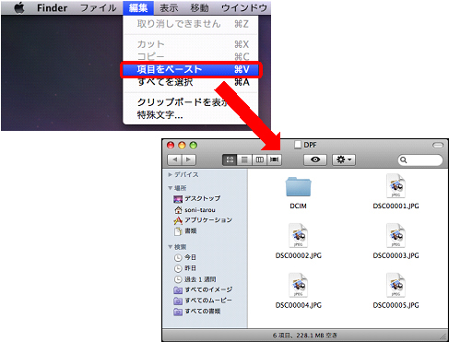Select the DCIM folder icon
Image resolution: width=449 pixels, height=342 pixels.
pos(298,186)
